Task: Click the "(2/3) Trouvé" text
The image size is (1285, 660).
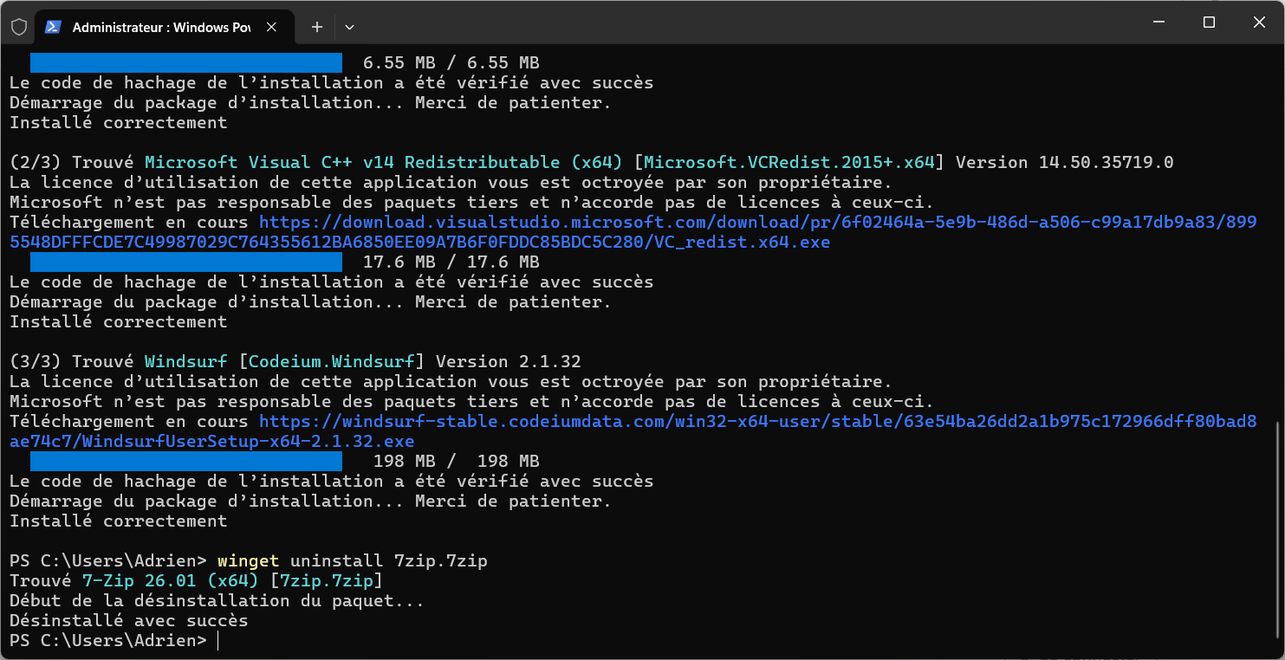Action: (x=72, y=162)
